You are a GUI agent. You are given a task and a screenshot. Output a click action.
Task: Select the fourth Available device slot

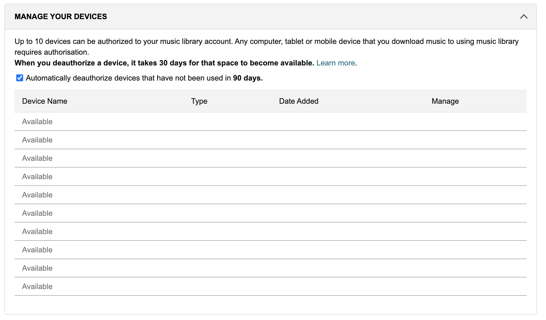point(37,177)
